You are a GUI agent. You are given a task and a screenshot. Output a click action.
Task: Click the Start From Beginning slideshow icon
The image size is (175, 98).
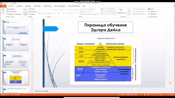pos(15,4)
